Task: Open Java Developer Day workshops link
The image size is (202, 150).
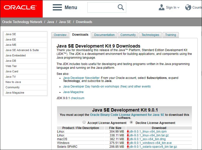Action: pos(107,87)
